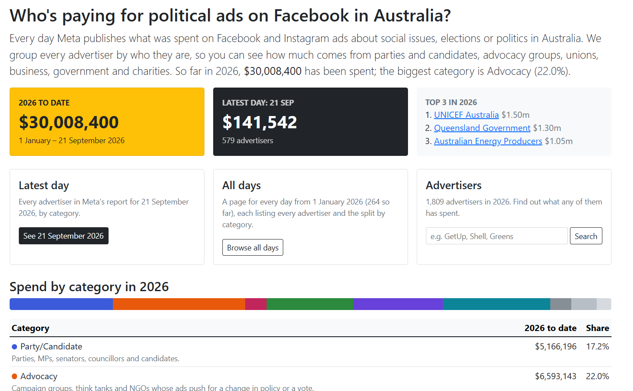Click the $1.30m amount beside Queensland Government

547,128
